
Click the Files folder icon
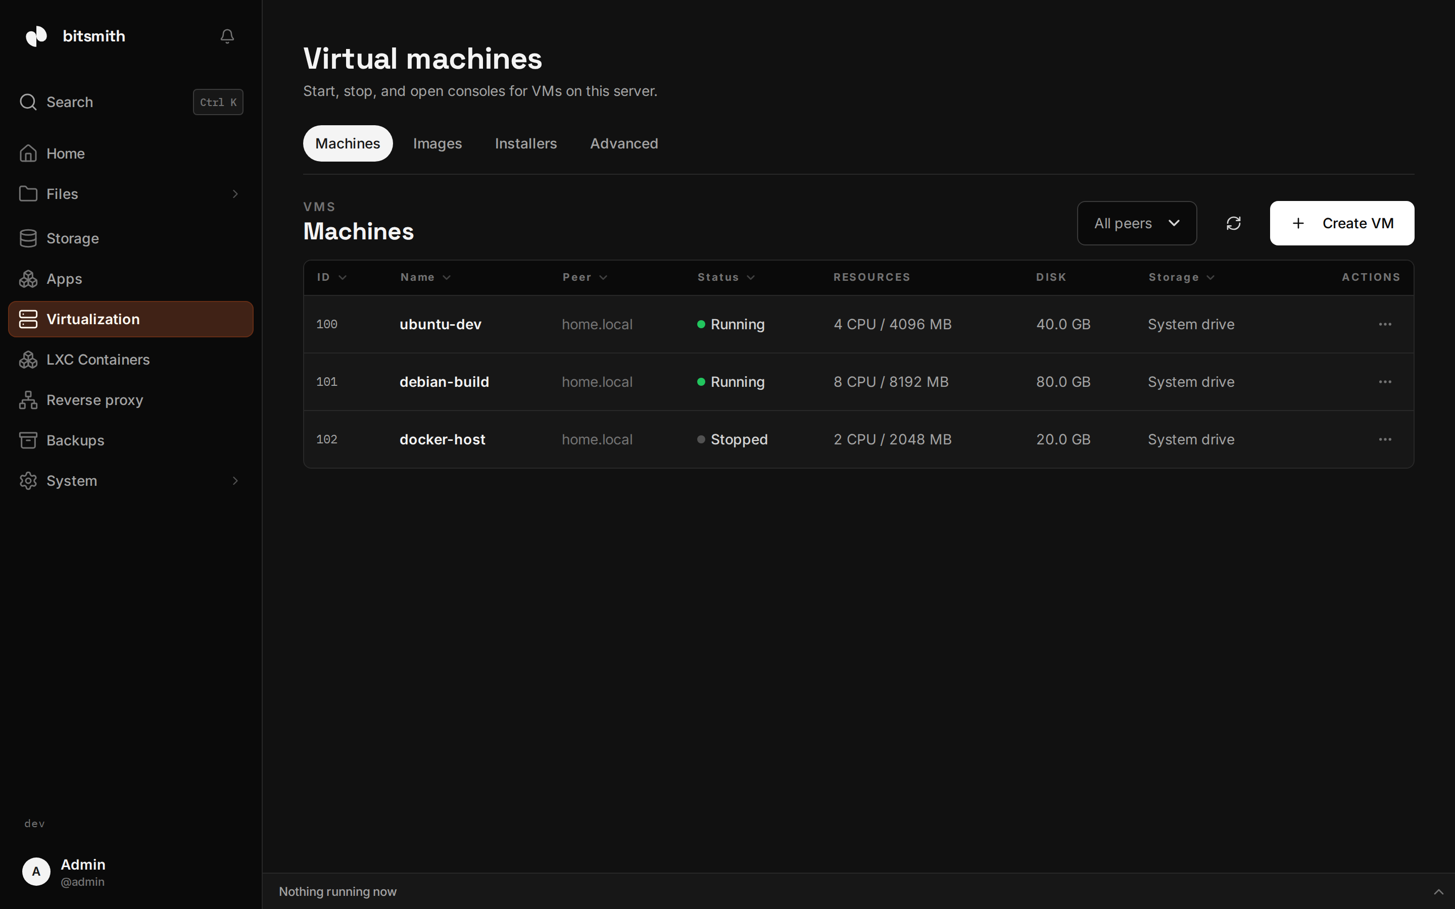coord(28,193)
